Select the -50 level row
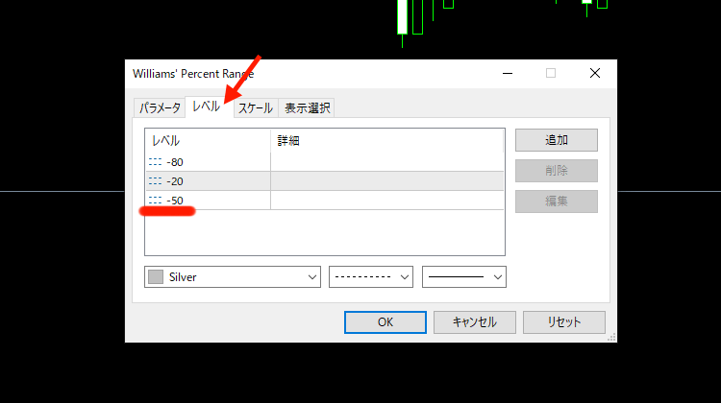The width and height of the screenshot is (721, 403). pyautogui.click(x=325, y=201)
